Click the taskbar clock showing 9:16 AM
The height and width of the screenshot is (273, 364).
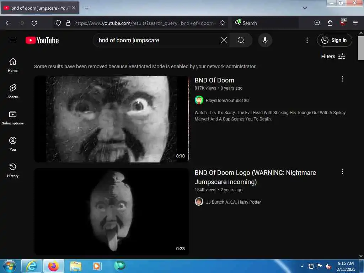pyautogui.click(x=346, y=266)
